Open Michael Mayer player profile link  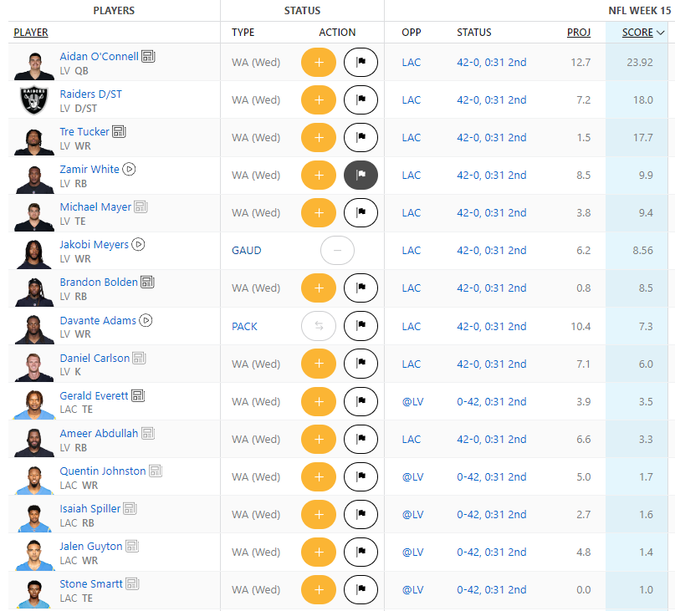click(x=95, y=207)
